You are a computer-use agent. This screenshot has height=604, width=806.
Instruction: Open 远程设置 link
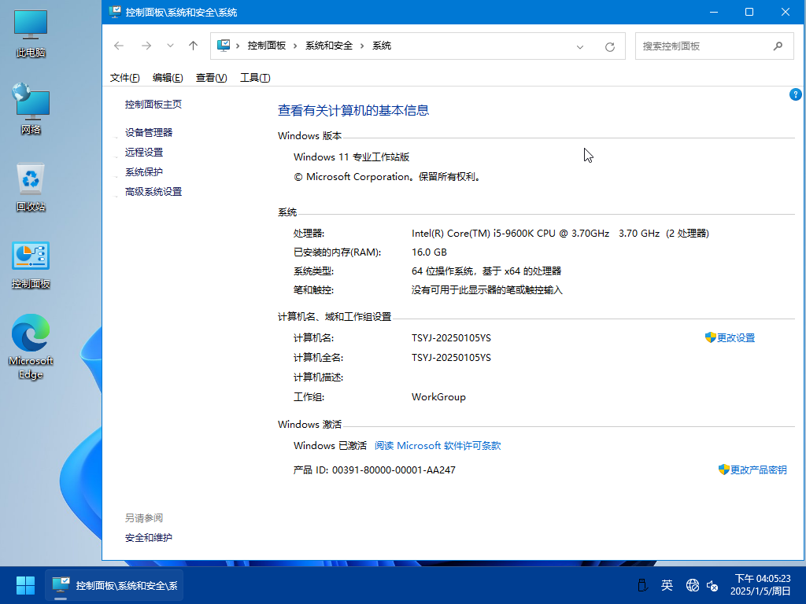pyautogui.click(x=144, y=152)
